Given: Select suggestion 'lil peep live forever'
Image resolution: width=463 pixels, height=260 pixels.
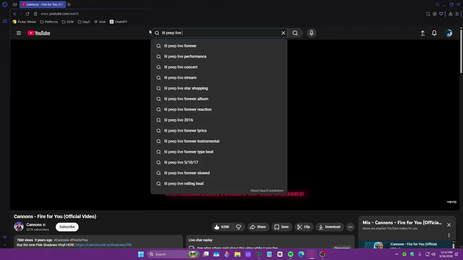Looking at the screenshot, I should 219,46.
